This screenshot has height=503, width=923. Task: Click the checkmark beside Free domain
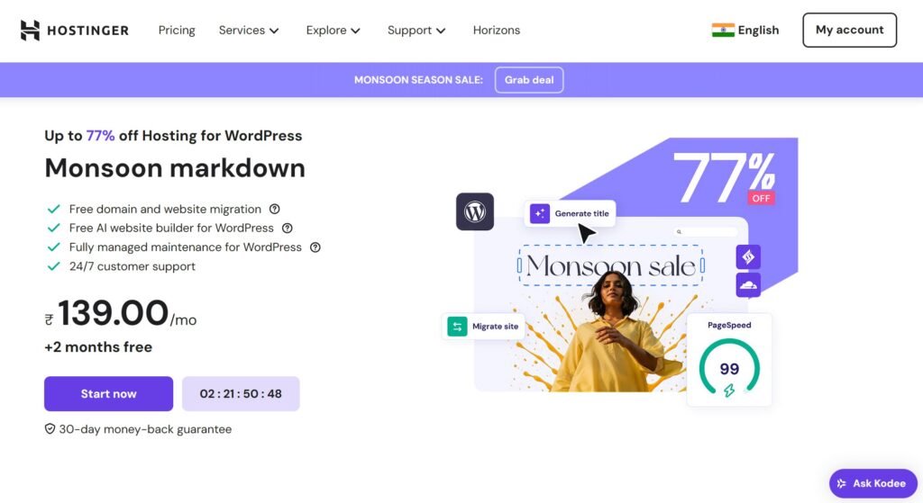53,209
